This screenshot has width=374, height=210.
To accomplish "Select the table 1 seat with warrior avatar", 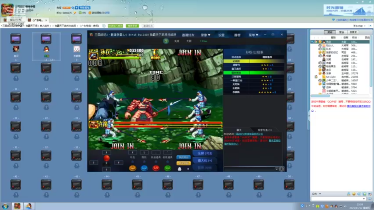I will (x=16, y=49).
